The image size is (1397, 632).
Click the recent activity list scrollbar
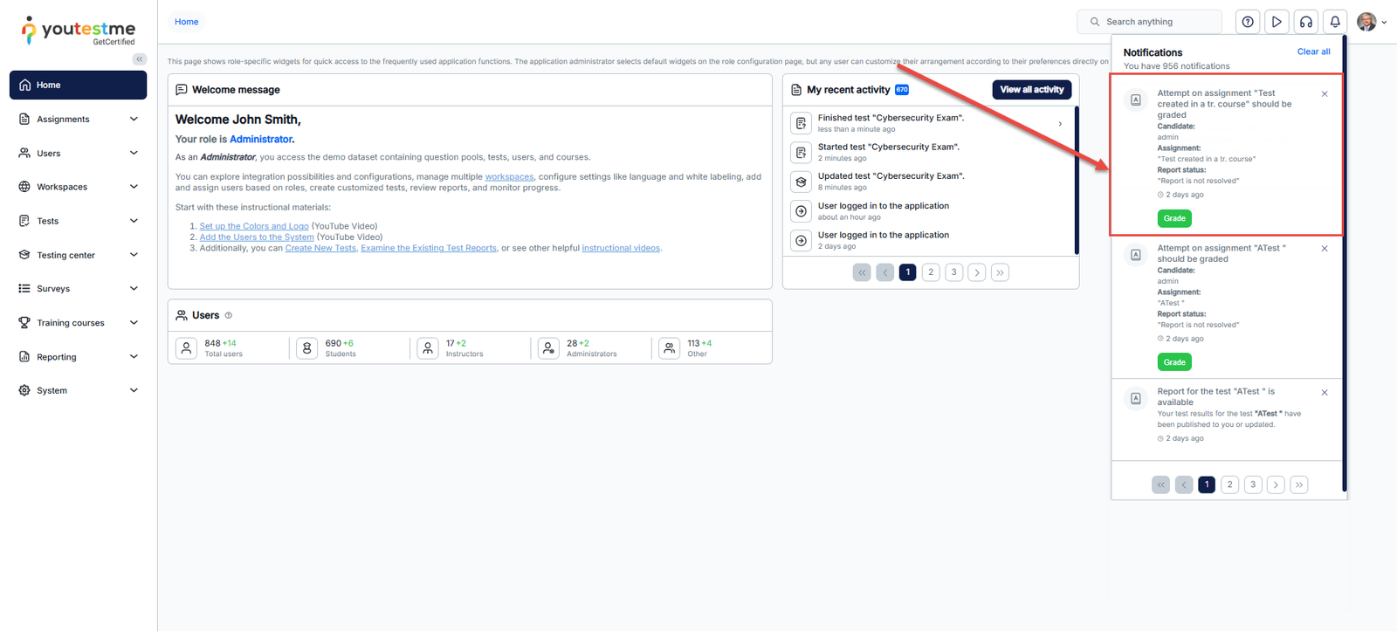click(x=1077, y=181)
